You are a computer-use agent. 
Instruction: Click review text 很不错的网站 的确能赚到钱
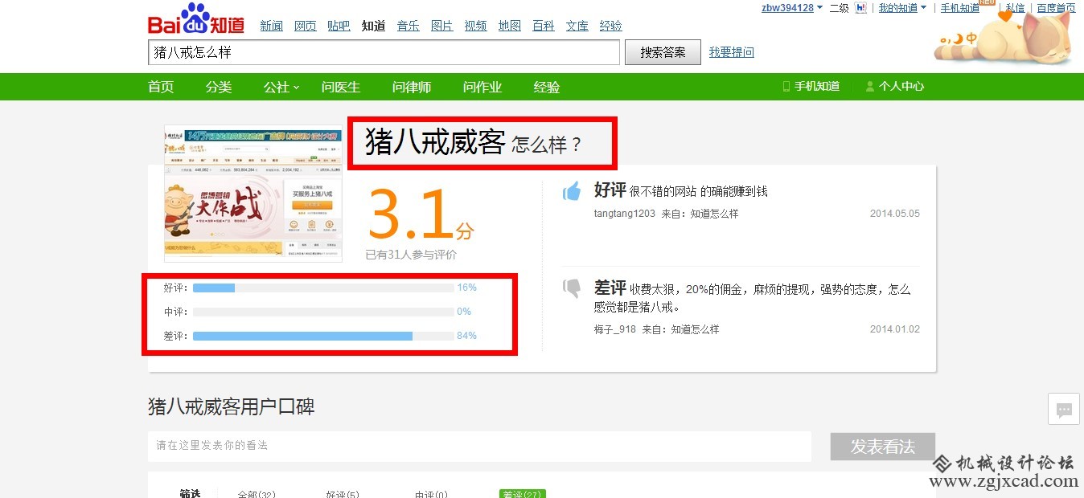(x=699, y=191)
